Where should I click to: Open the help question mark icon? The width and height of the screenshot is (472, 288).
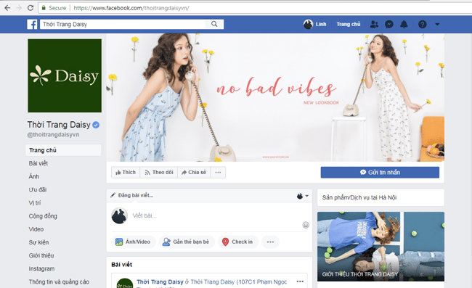423,24
